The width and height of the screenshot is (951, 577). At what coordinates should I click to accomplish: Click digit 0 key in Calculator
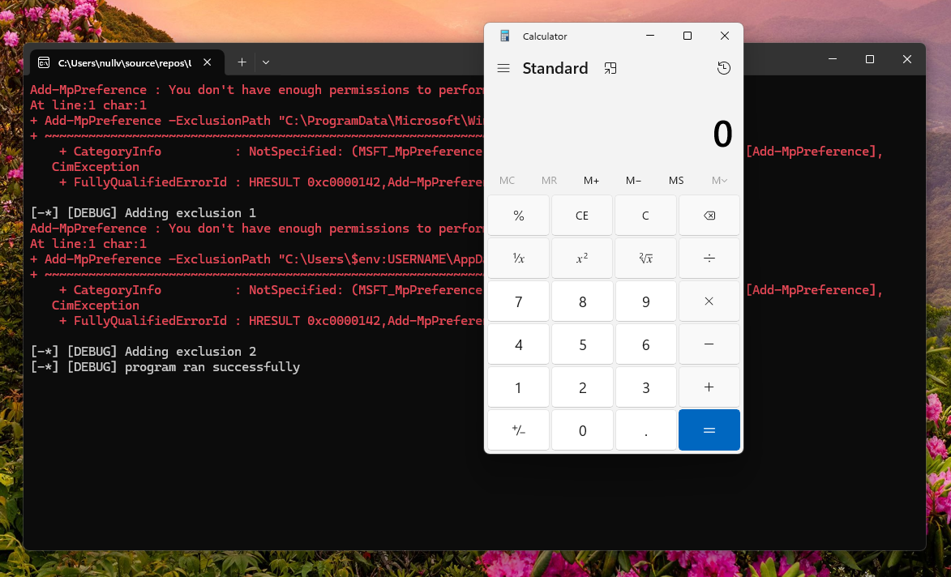[581, 430]
